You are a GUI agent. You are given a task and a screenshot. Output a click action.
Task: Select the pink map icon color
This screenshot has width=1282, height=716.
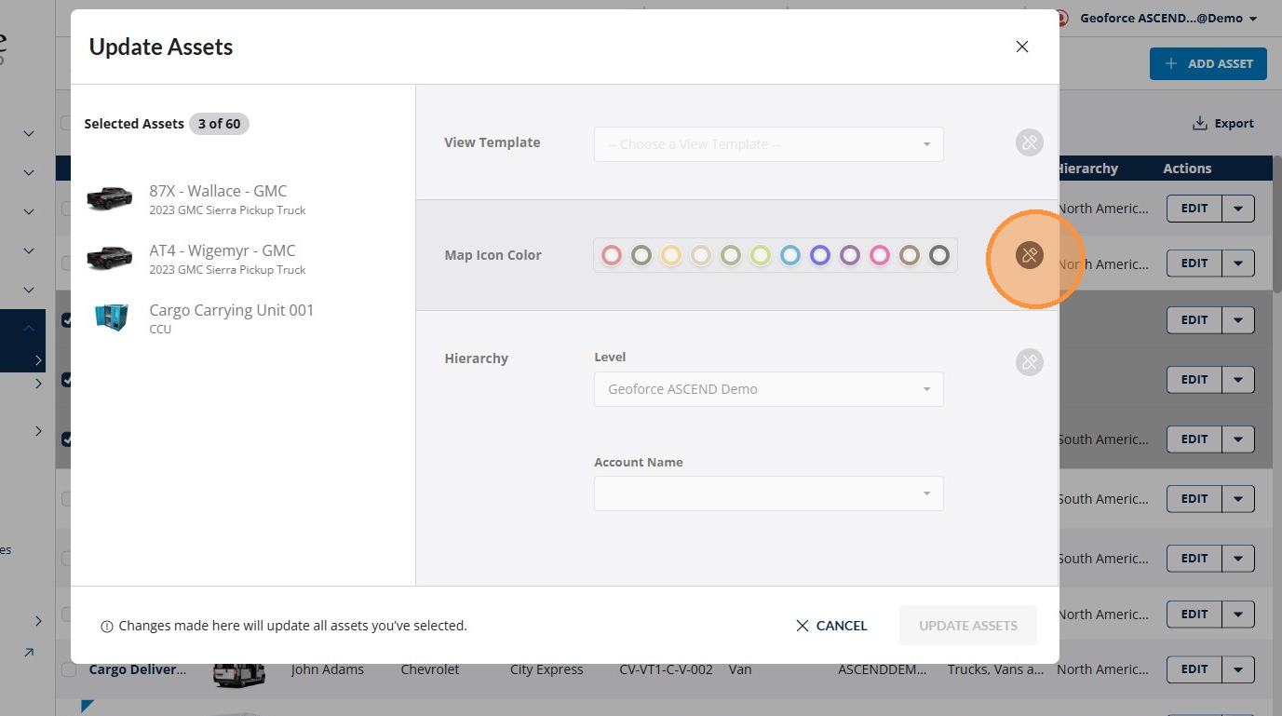click(x=880, y=255)
